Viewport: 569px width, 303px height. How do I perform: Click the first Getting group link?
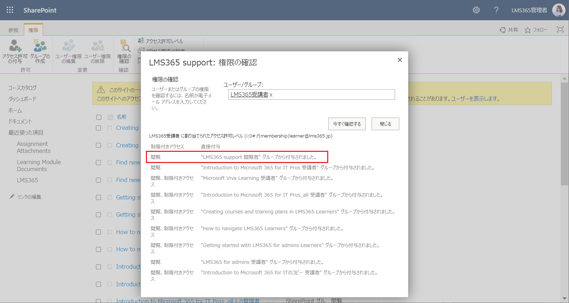tap(128, 197)
